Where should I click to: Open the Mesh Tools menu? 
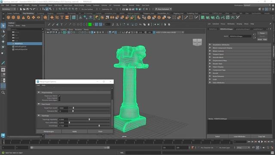click(x=68, y=5)
